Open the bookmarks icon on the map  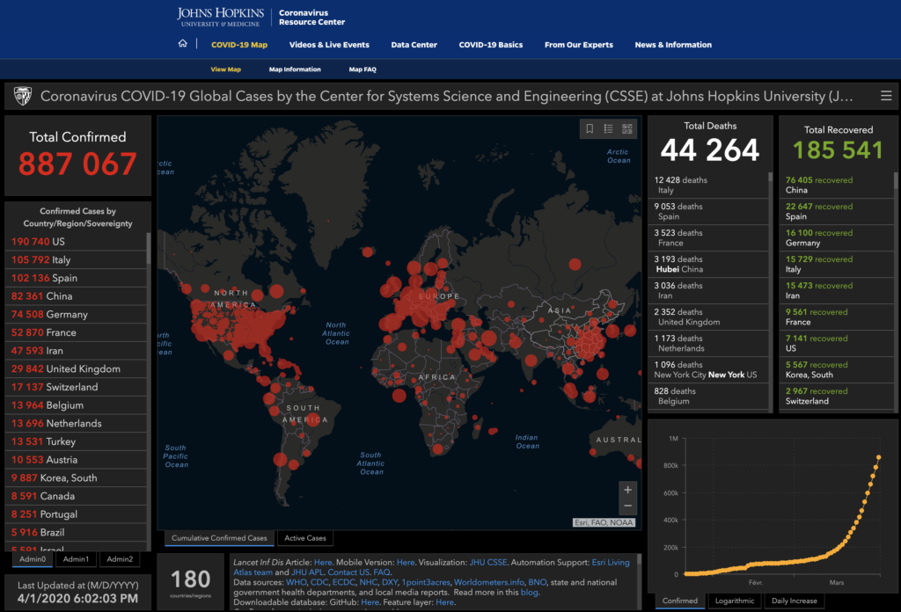point(590,128)
